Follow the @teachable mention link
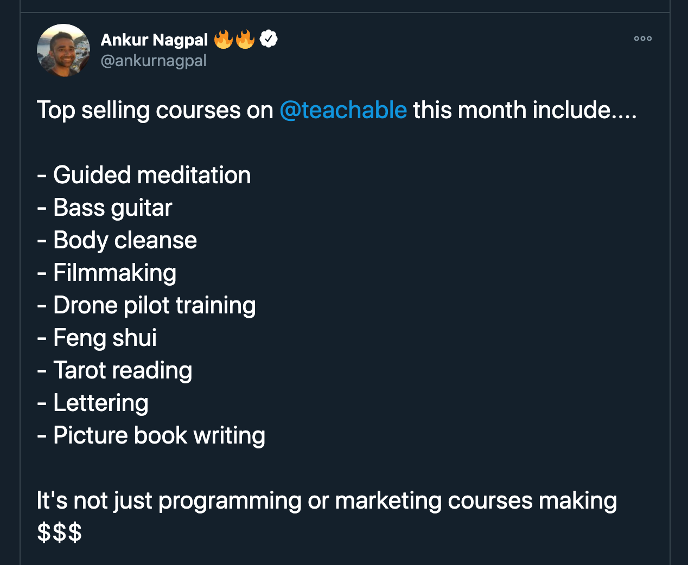Image resolution: width=688 pixels, height=565 pixels. (343, 110)
